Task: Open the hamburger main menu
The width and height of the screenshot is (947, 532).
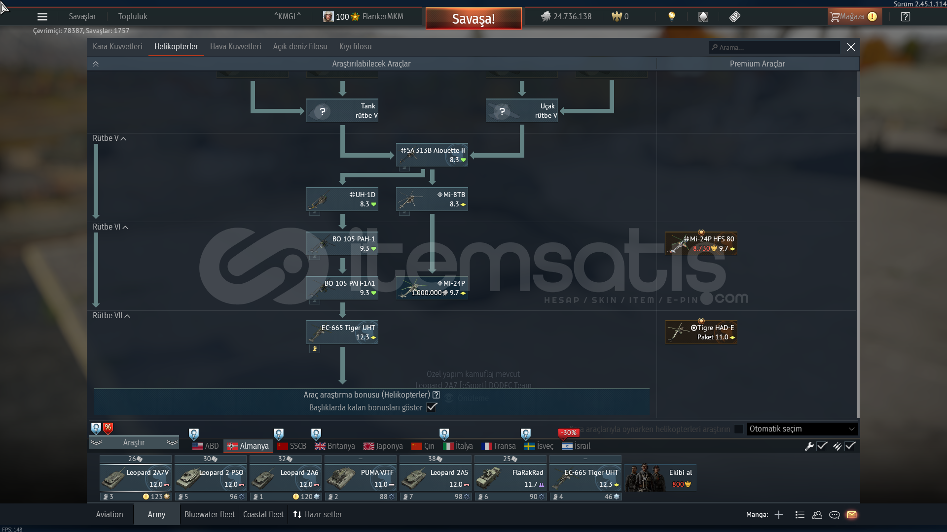Action: (42, 17)
